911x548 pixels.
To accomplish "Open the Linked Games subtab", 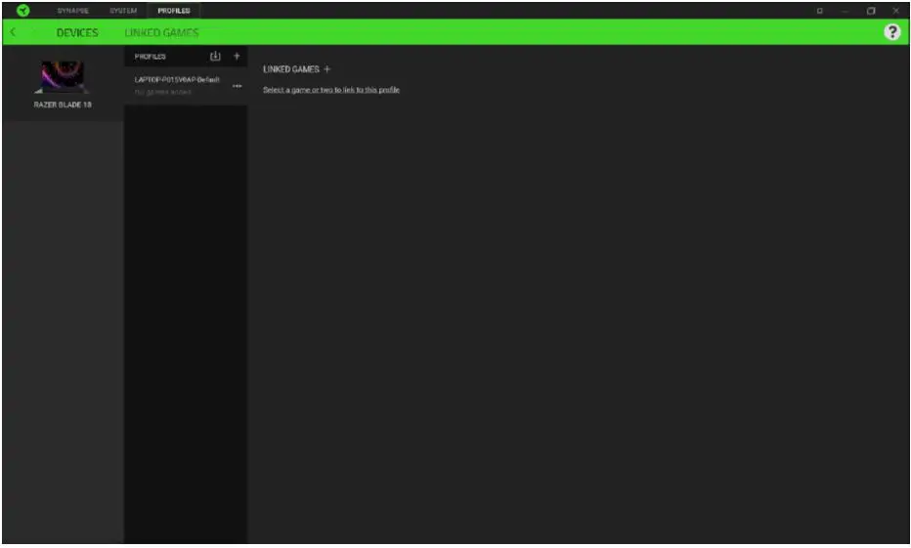I will coord(161,32).
